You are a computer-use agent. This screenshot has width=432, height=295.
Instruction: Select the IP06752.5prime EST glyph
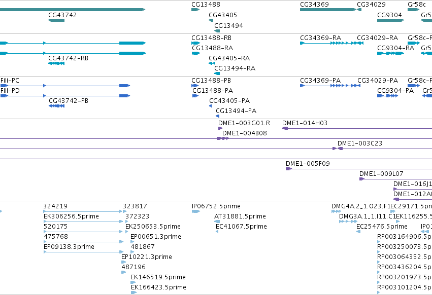[196, 211]
